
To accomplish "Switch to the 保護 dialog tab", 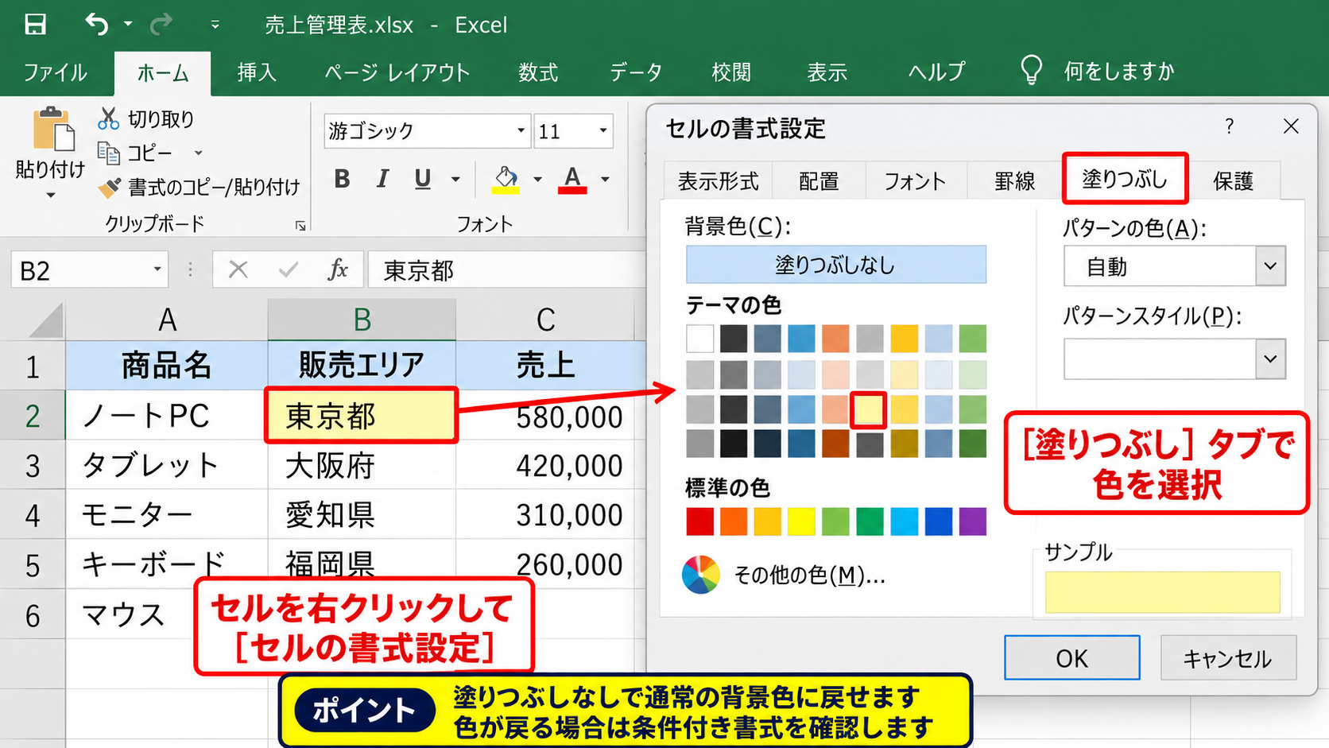I will (x=1233, y=181).
